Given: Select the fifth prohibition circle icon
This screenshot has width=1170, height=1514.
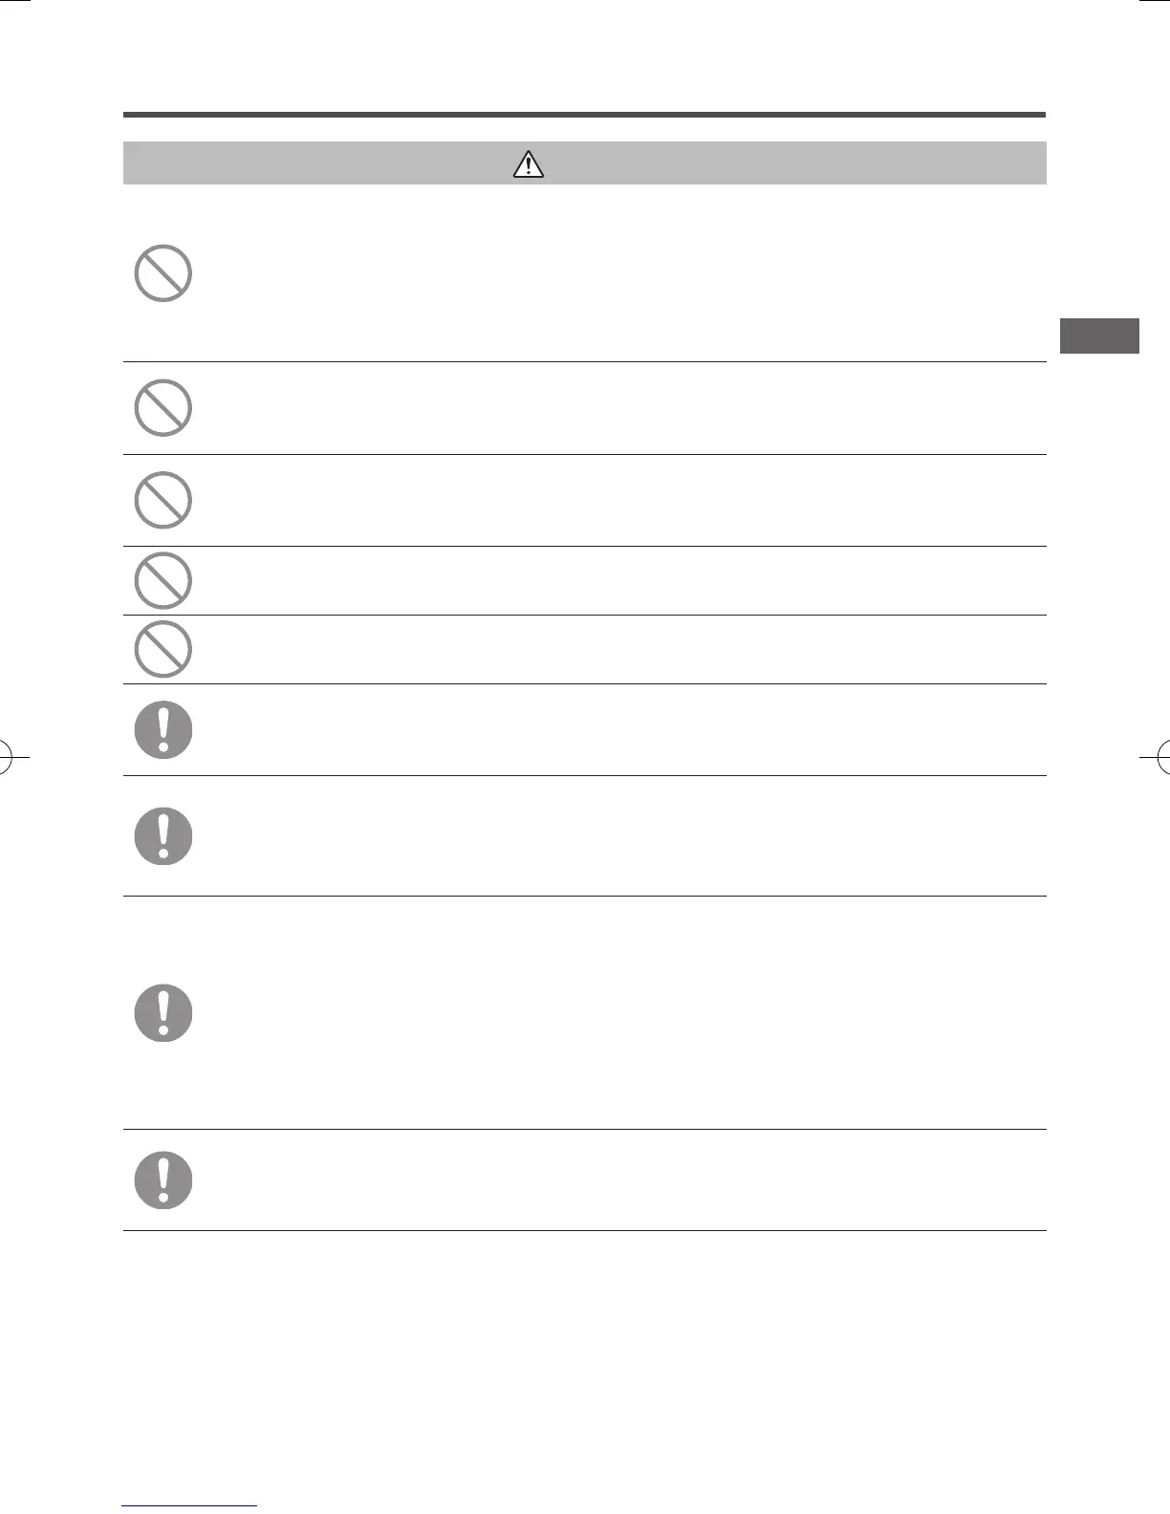Looking at the screenshot, I should point(163,649).
